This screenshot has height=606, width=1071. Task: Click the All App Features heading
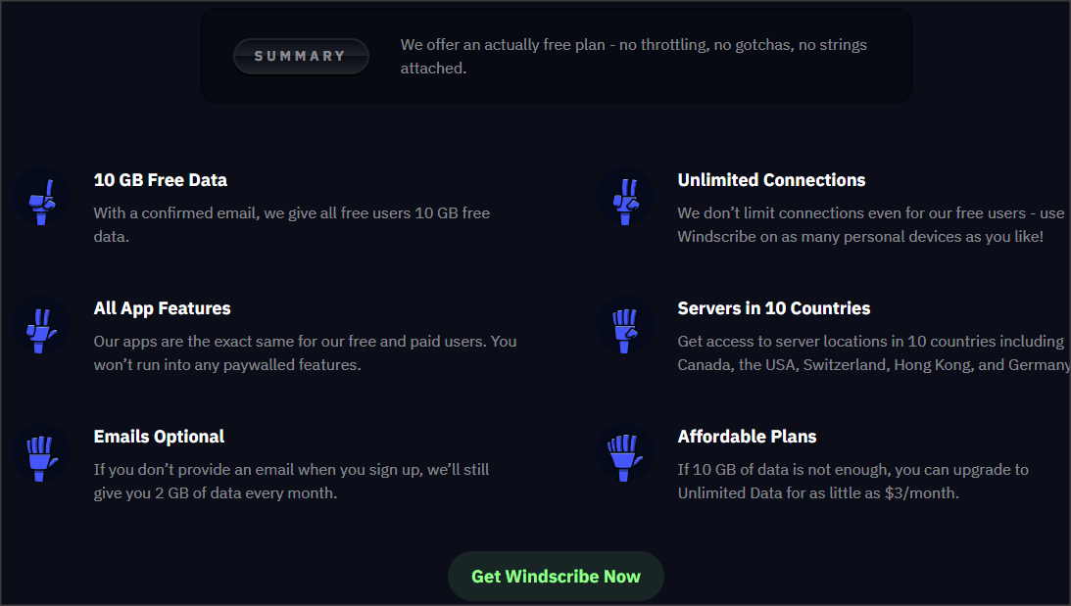point(162,308)
